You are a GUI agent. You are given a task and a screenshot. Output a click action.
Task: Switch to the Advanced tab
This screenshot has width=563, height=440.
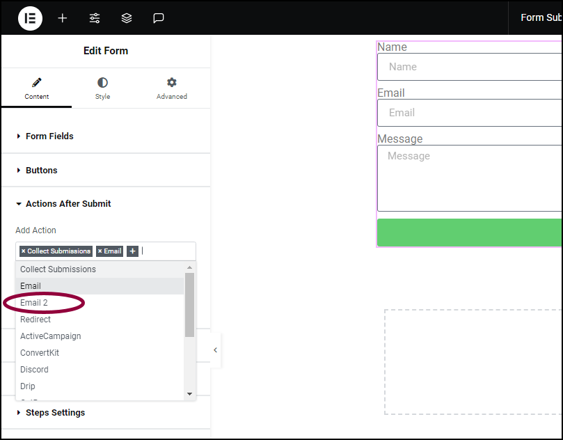172,88
